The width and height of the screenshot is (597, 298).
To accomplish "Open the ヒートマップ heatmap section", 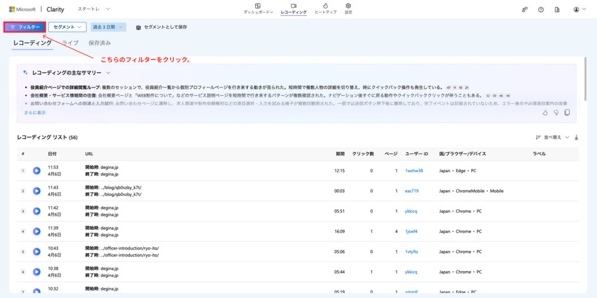I will [x=324, y=9].
